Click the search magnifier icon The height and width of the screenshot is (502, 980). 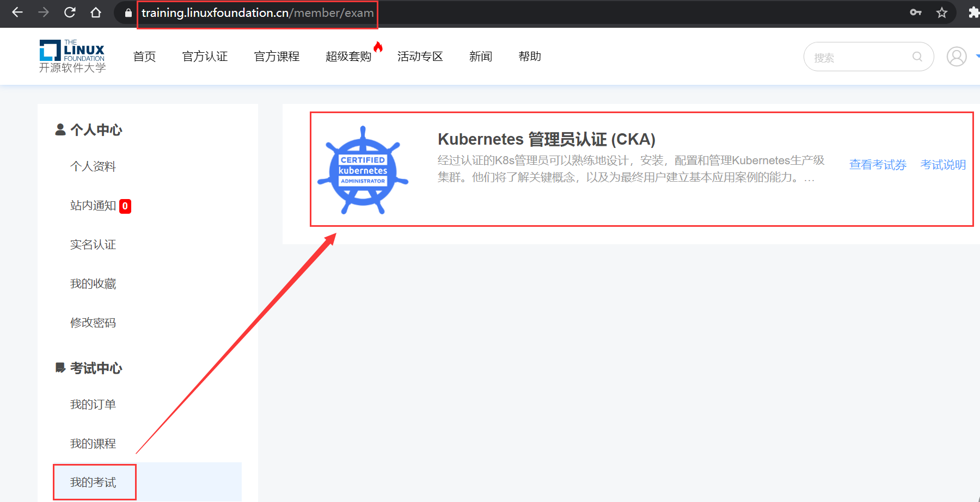point(917,57)
